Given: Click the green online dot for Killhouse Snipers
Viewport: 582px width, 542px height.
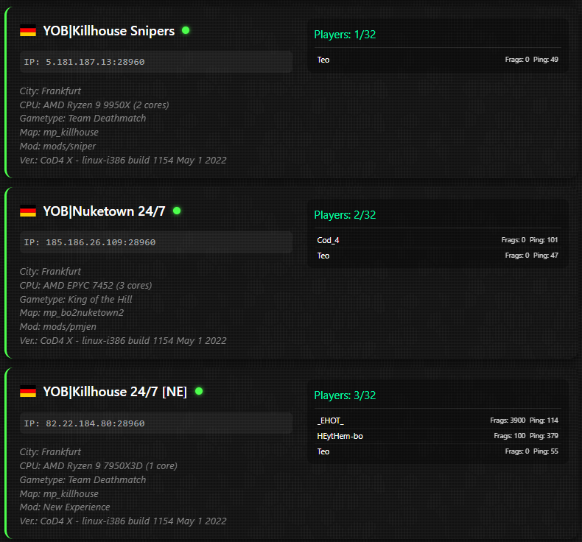Looking at the screenshot, I should click(186, 30).
